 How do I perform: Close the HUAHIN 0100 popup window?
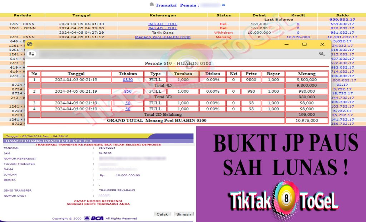tap(322, 44)
